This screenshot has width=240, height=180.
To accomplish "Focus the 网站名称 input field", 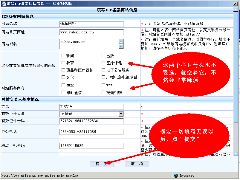I will (91, 24).
